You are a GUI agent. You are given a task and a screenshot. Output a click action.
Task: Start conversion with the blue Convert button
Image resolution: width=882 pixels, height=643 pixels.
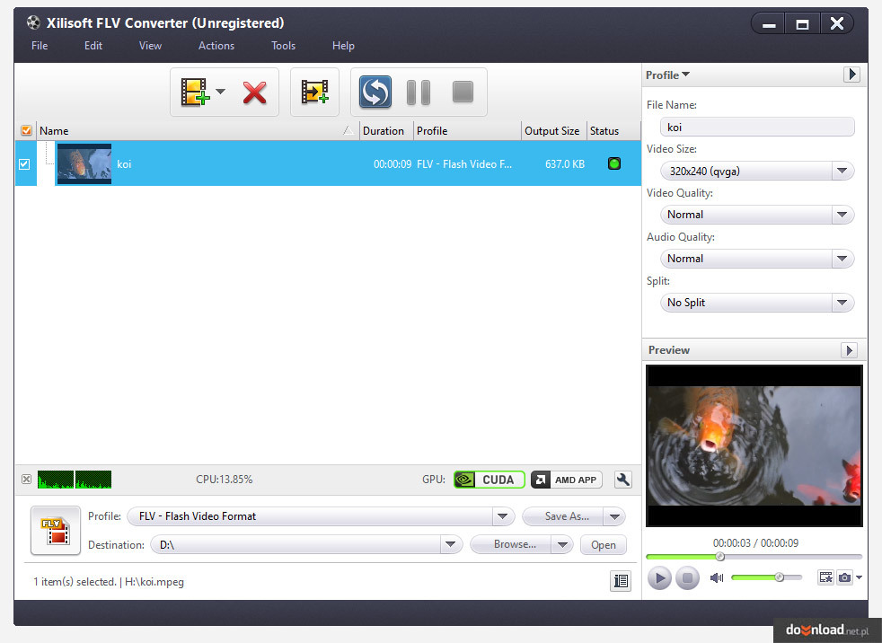(x=375, y=92)
